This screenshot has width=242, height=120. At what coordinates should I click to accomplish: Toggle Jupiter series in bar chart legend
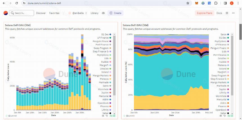(x=106, y=93)
